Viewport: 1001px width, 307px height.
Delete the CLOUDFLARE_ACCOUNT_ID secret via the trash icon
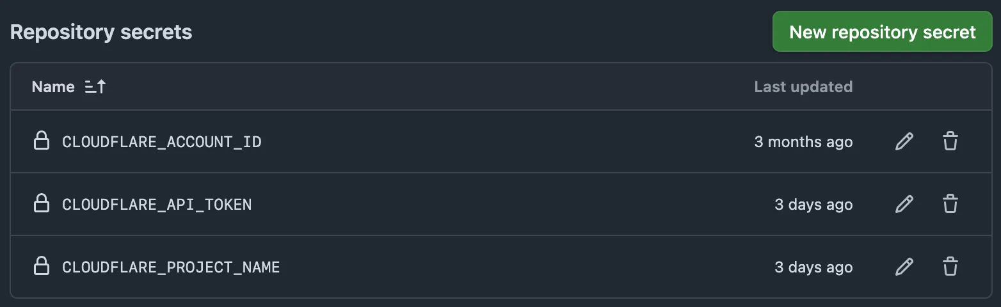tap(950, 141)
